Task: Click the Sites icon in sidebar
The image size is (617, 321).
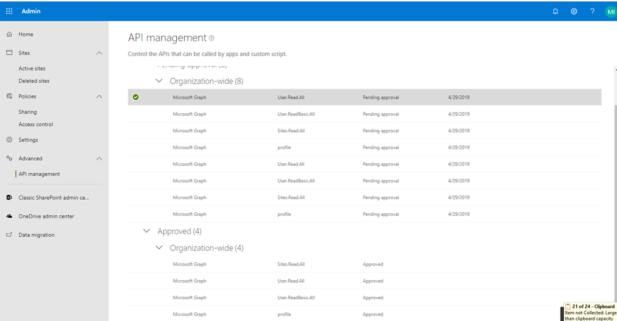Action: (x=9, y=53)
